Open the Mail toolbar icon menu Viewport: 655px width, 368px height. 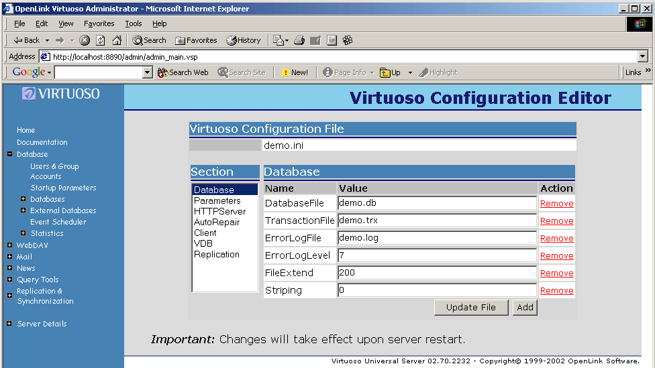(x=281, y=40)
